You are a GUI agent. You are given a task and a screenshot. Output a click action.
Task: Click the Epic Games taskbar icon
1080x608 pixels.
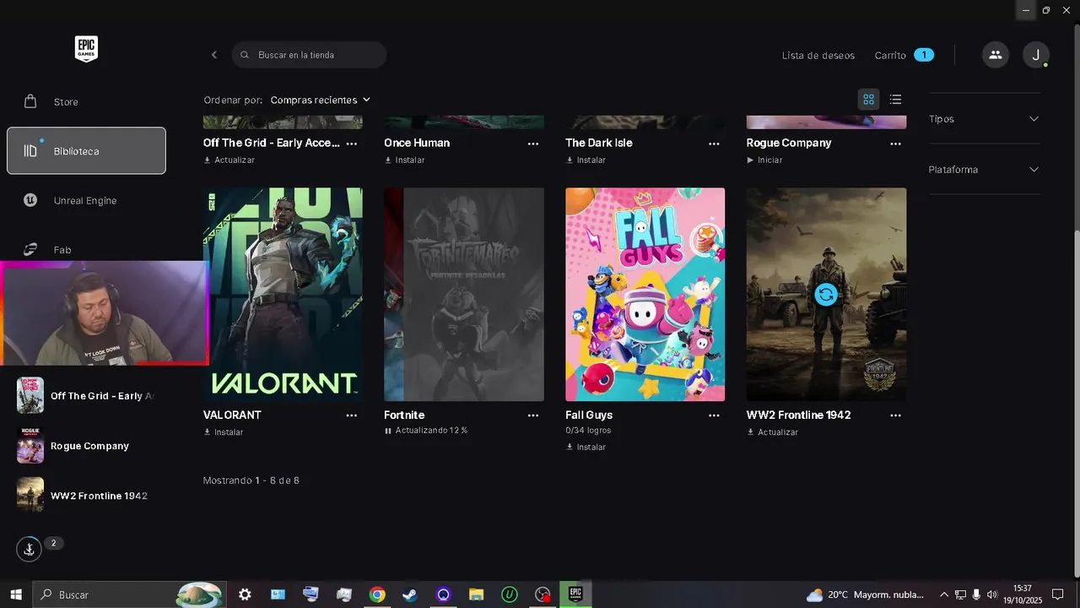(x=575, y=594)
